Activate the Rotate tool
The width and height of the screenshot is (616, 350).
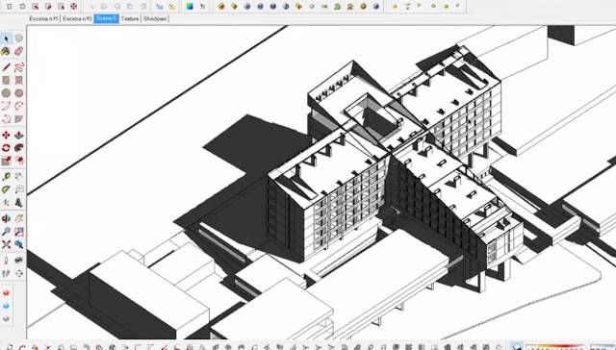[6, 148]
